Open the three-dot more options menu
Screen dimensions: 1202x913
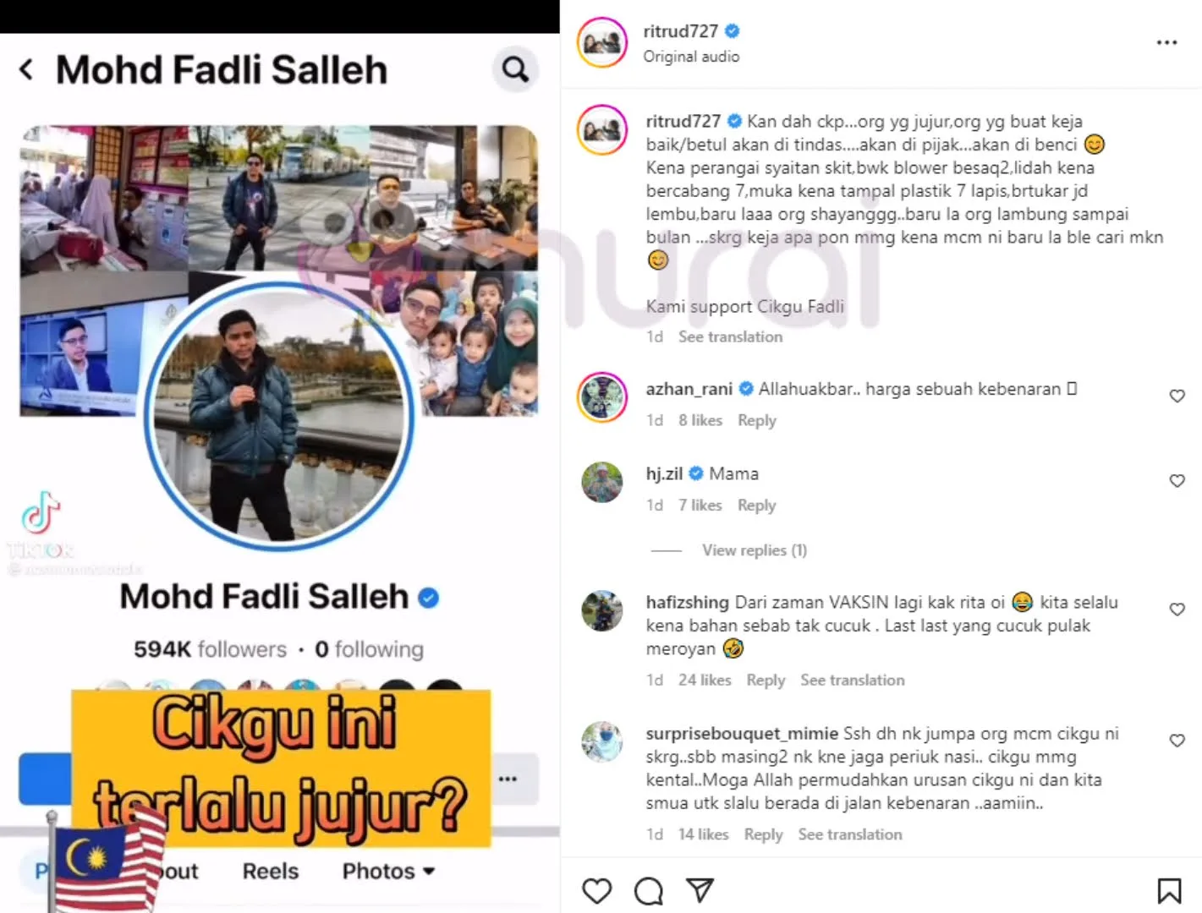1166,42
